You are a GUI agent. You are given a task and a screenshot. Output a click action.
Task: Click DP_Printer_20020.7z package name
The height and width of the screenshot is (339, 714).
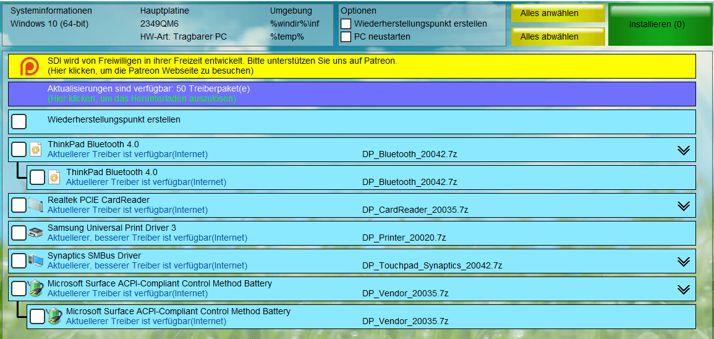click(404, 238)
